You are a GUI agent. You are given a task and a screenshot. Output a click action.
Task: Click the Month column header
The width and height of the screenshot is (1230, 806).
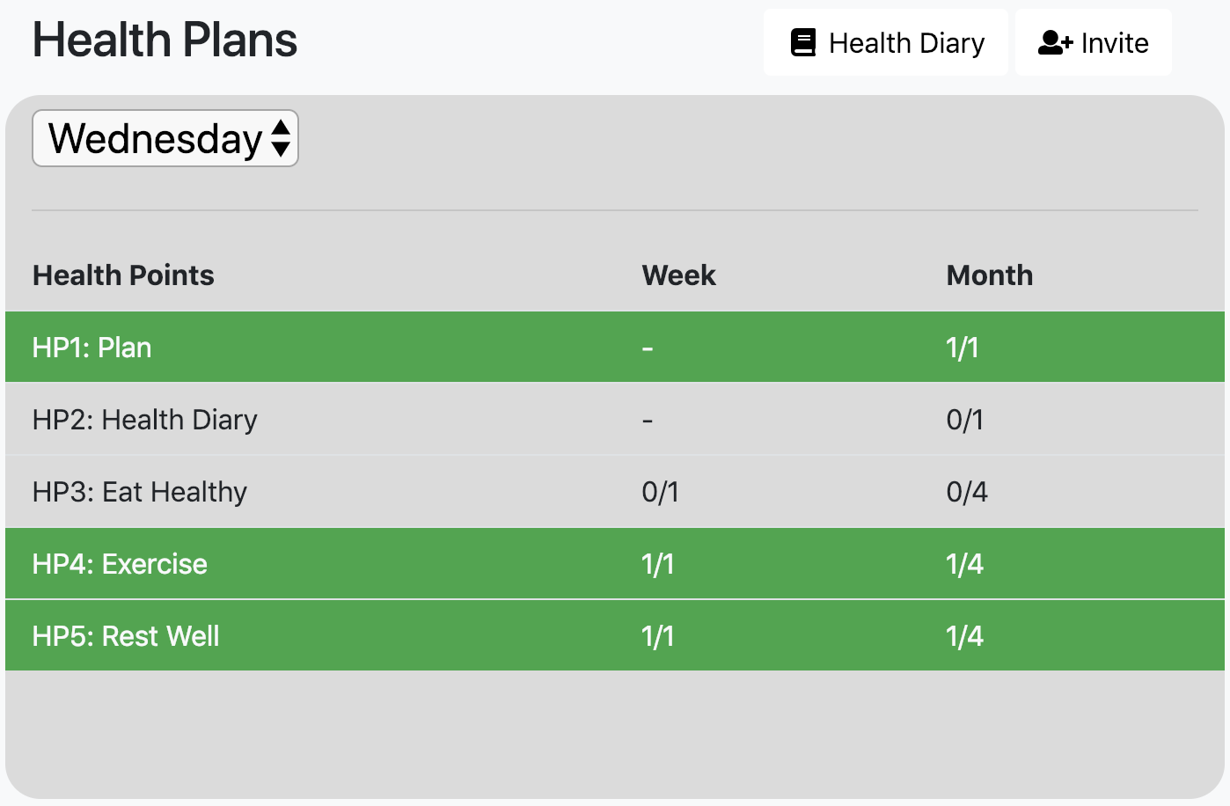coord(989,275)
